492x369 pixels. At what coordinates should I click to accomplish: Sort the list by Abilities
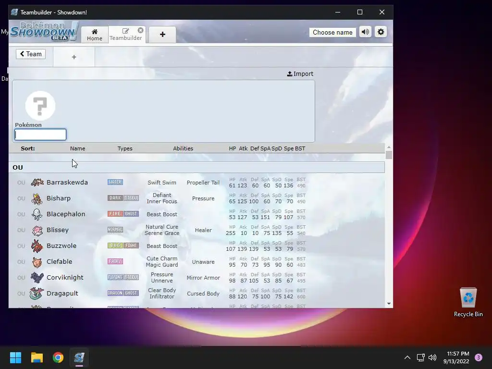pyautogui.click(x=183, y=148)
